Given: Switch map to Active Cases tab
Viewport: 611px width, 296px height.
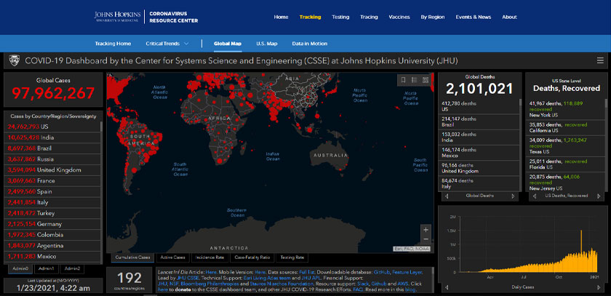Looking at the screenshot, I should (174, 257).
